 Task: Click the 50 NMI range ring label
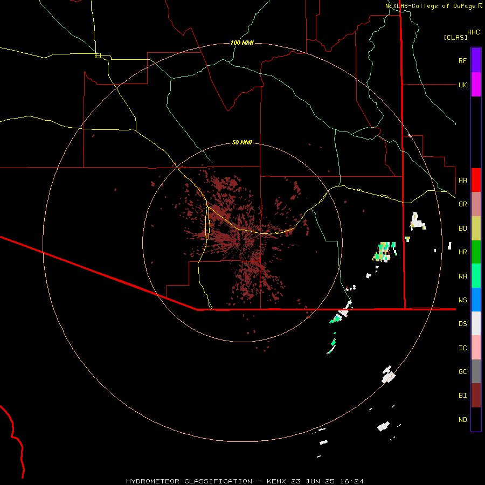tap(242, 142)
